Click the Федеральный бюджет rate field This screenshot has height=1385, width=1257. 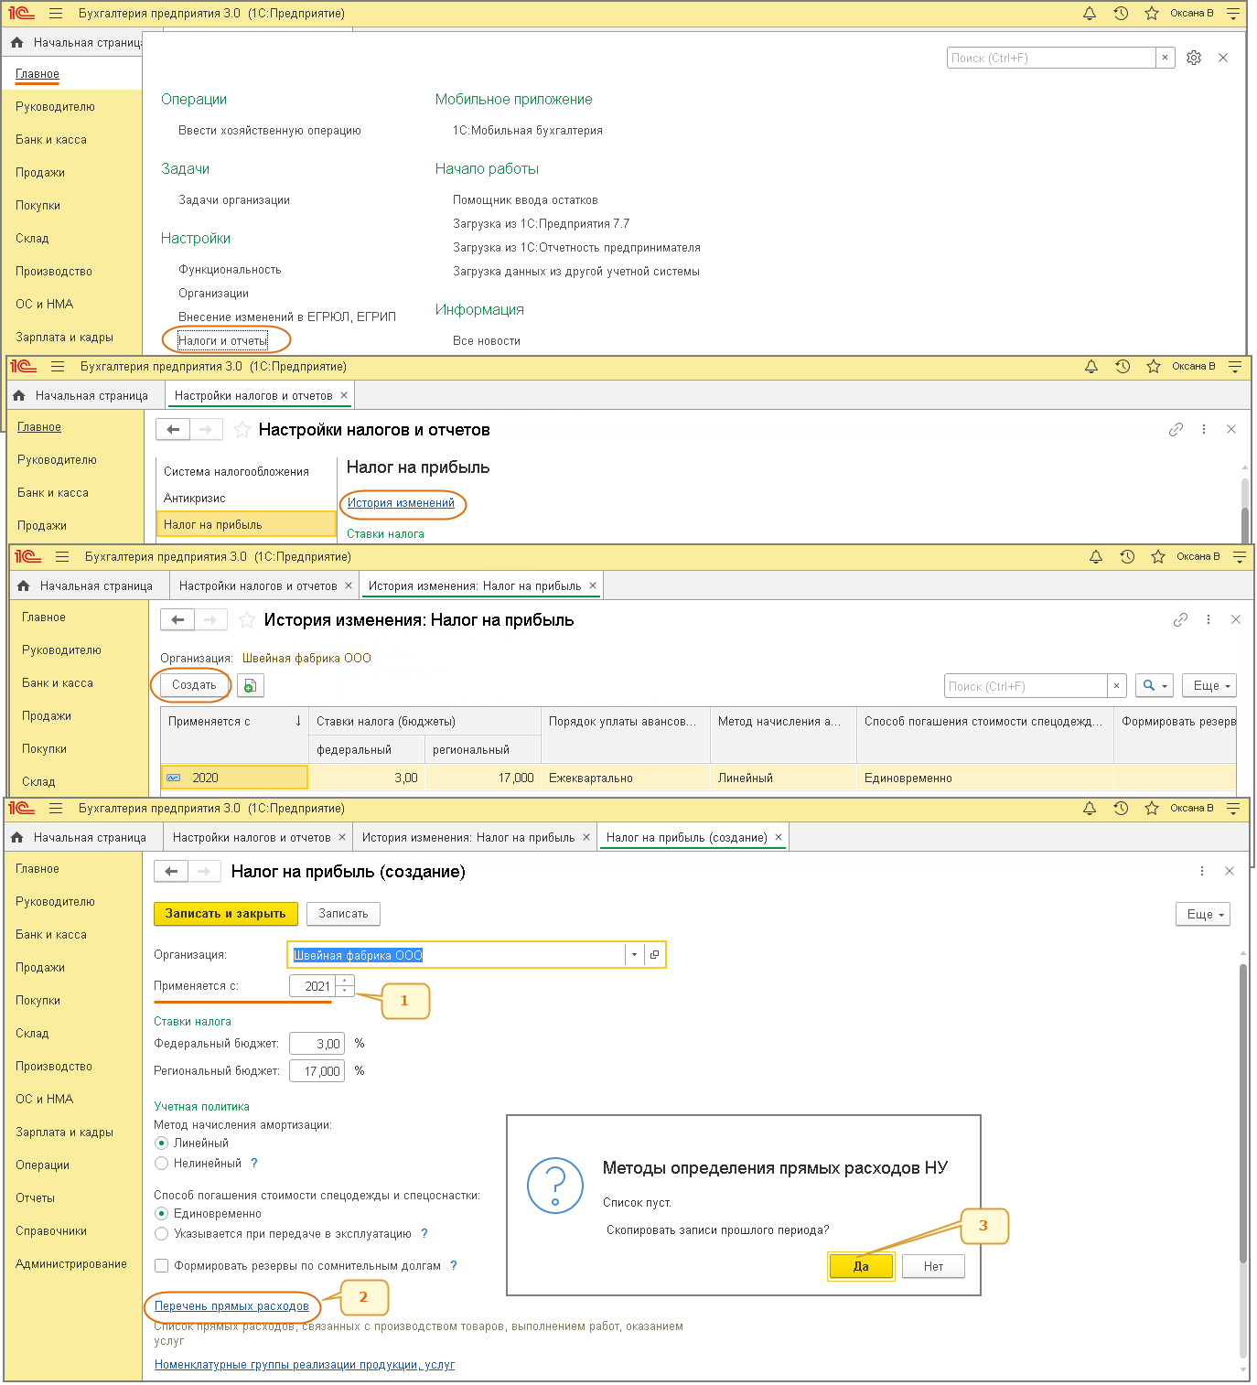point(317,1043)
